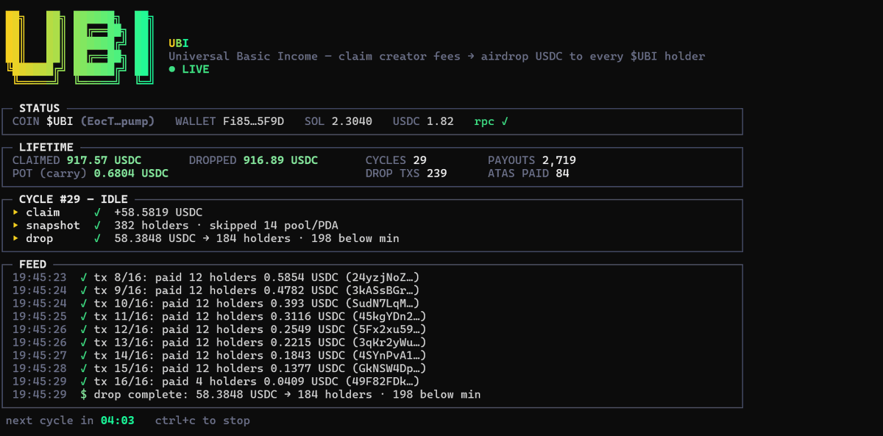883x436 pixels.
Task: Select the STATUS panel heading
Action: click(x=40, y=108)
